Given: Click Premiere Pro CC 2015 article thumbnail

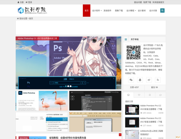Looking at the screenshot, I should [x=132, y=110].
